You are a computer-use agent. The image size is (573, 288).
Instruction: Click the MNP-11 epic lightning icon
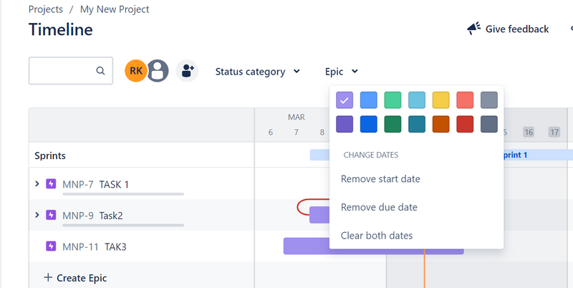(x=51, y=246)
